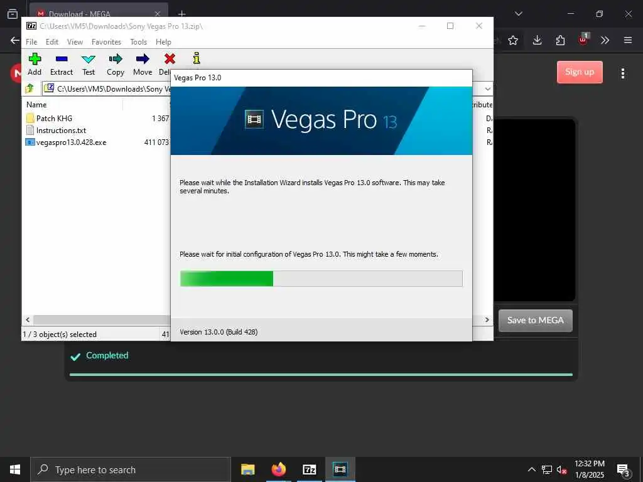Close the 7-Zip window
The height and width of the screenshot is (482, 643).
pyautogui.click(x=478, y=26)
